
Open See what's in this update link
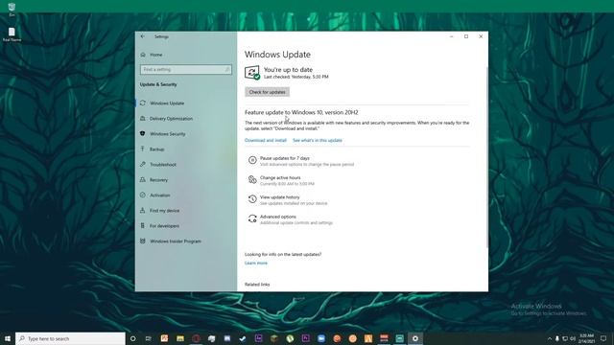point(318,140)
